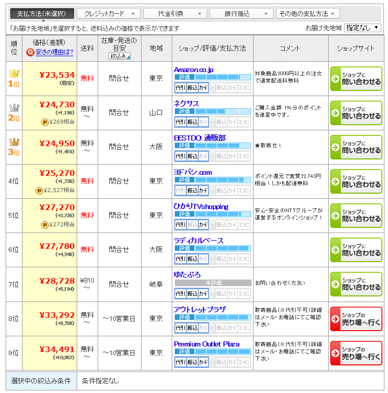Click the 選択中の絞込み条件 label
This screenshot has height=393, width=388.
(41, 381)
